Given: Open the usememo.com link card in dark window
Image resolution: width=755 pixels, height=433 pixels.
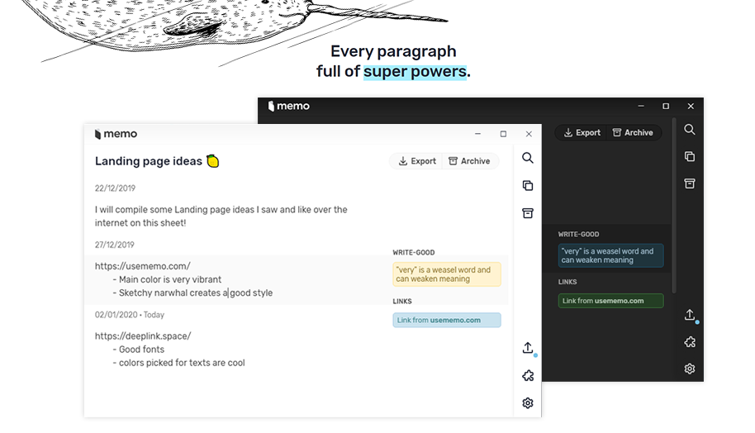Looking at the screenshot, I should [x=610, y=301].
